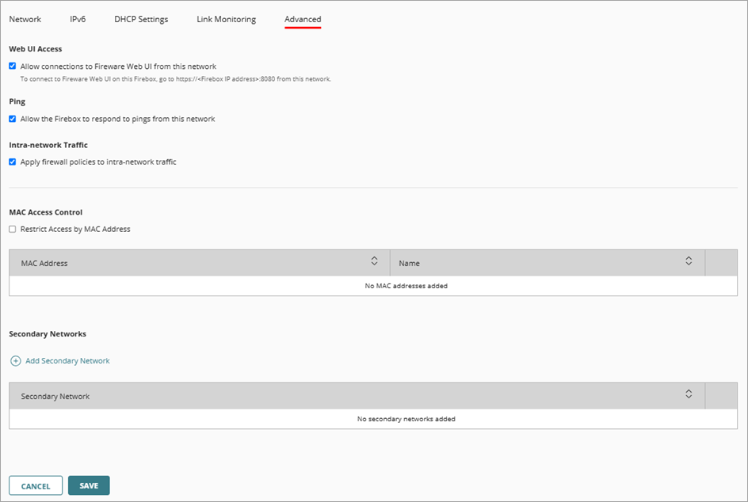Click the MAC Address column header
Viewport: 748px width, 502px height.
tap(43, 262)
